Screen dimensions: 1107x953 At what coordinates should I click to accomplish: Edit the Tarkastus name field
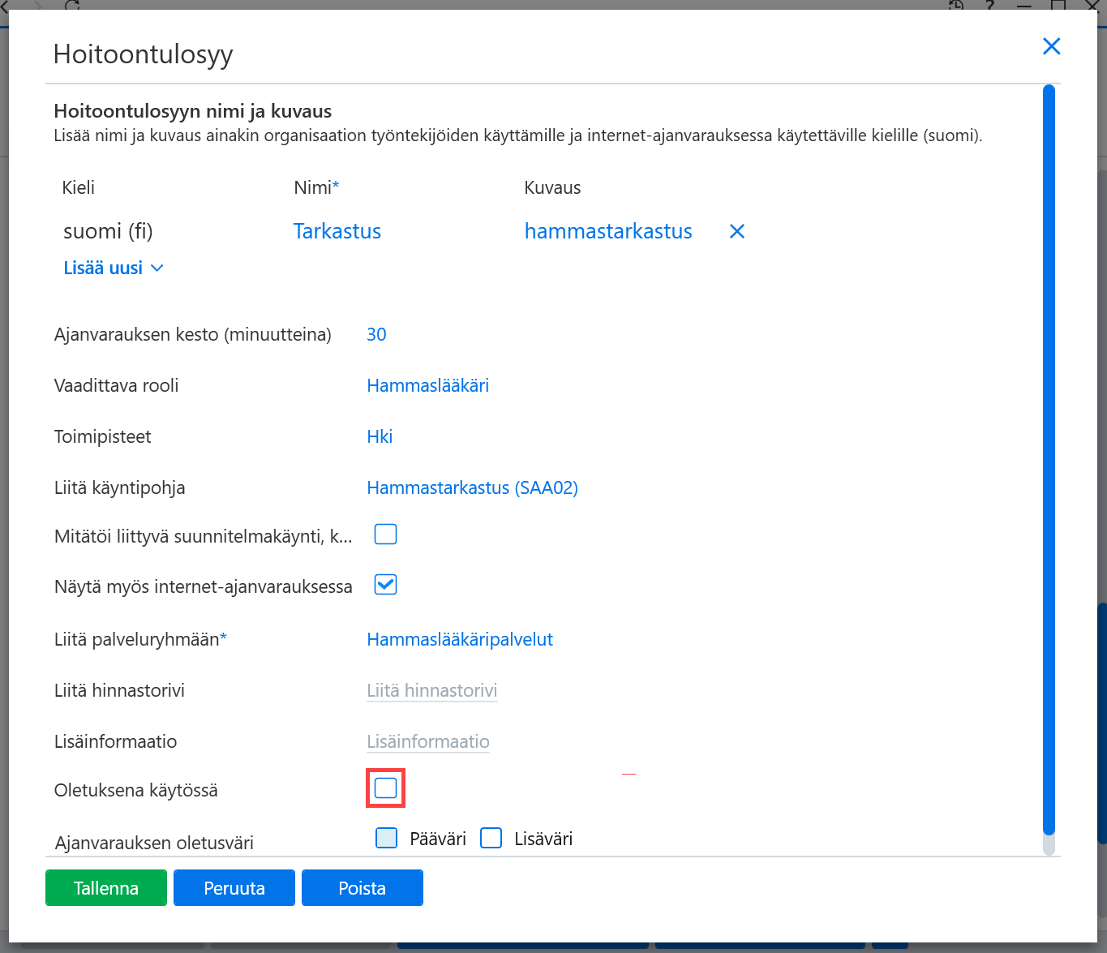coord(337,231)
